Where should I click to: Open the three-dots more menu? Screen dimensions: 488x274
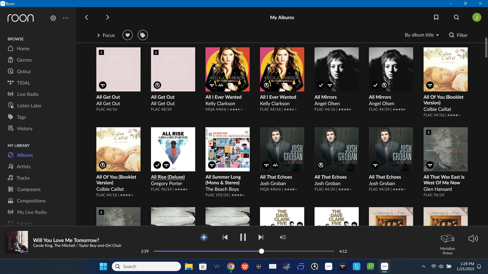[x=66, y=18]
